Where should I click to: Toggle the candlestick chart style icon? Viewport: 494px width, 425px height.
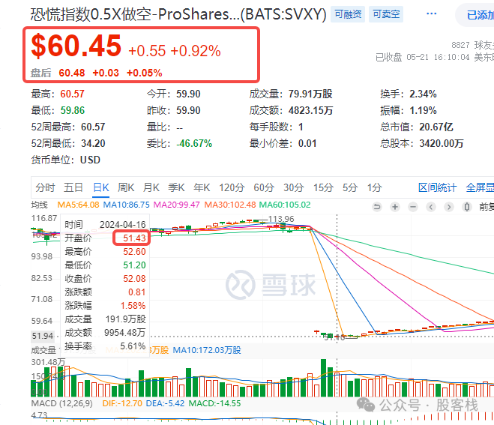click(x=467, y=207)
